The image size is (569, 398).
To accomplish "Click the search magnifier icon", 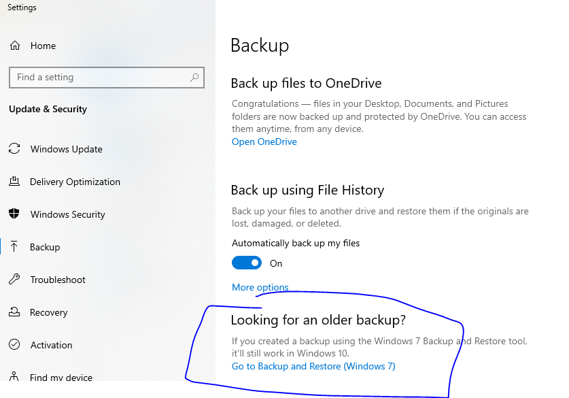I will [x=194, y=78].
